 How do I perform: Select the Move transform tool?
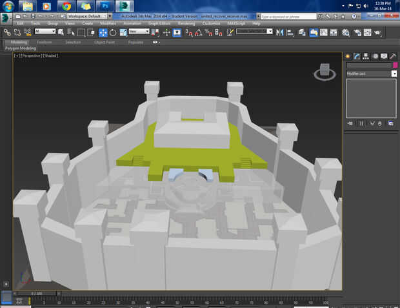click(103, 32)
